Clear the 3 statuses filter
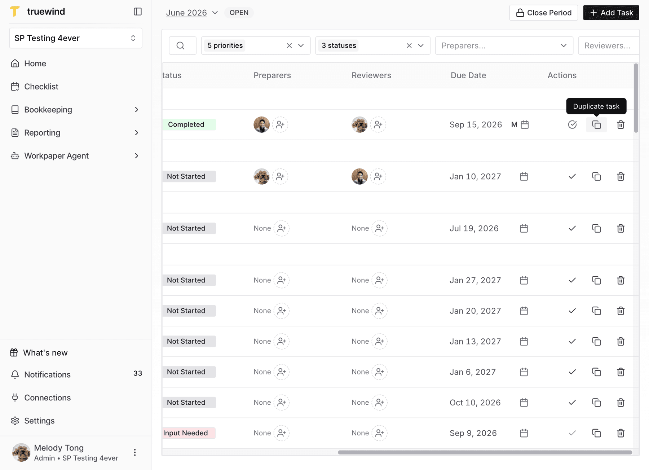This screenshot has height=470, width=649. [409, 45]
